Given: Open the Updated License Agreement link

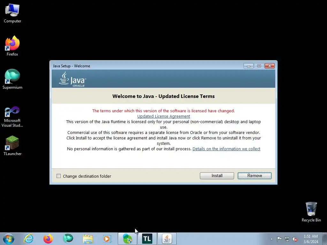Looking at the screenshot, I should (x=163, y=116).
